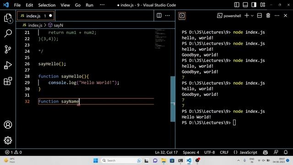Click the feedback icon in status bar
This screenshot has height=165, width=293.
click(x=276, y=152)
